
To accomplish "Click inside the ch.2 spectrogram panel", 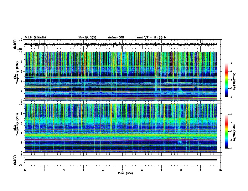I will pyautogui.click(x=121, y=128).
